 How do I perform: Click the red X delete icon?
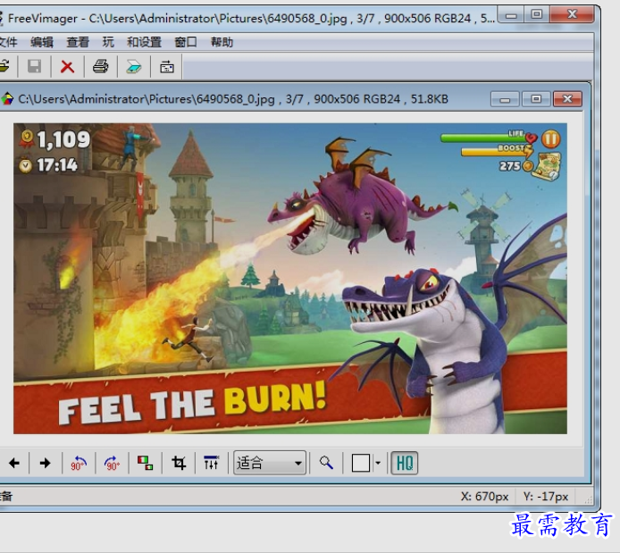(67, 66)
